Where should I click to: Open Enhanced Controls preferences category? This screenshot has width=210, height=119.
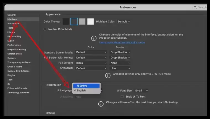(x=17, y=88)
